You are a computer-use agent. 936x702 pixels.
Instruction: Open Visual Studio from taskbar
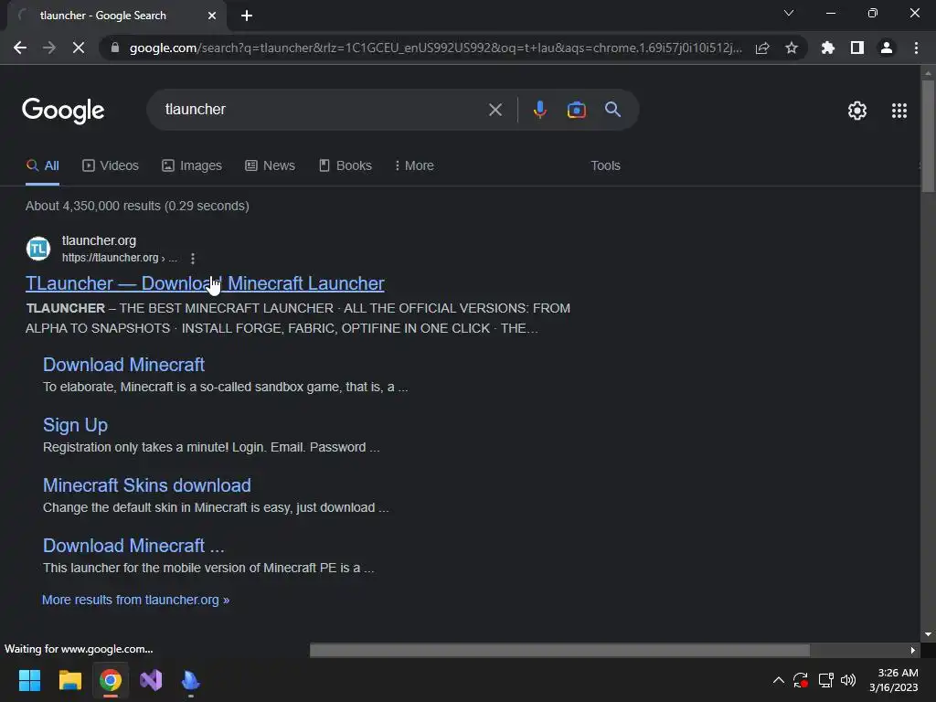click(x=151, y=680)
